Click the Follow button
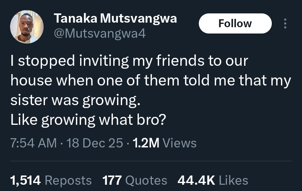This screenshot has width=302, height=191. pyautogui.click(x=235, y=23)
